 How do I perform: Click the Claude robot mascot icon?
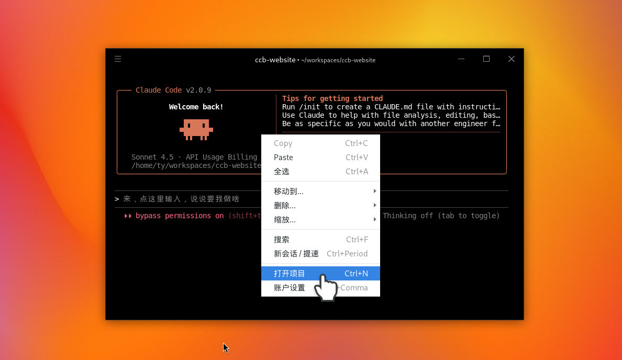196,129
